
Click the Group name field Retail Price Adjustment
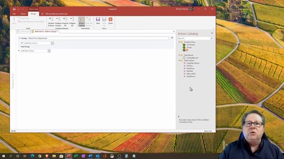99,38
